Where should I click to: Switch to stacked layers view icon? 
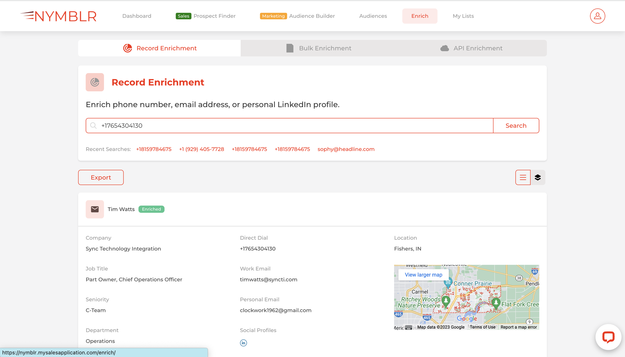538,177
